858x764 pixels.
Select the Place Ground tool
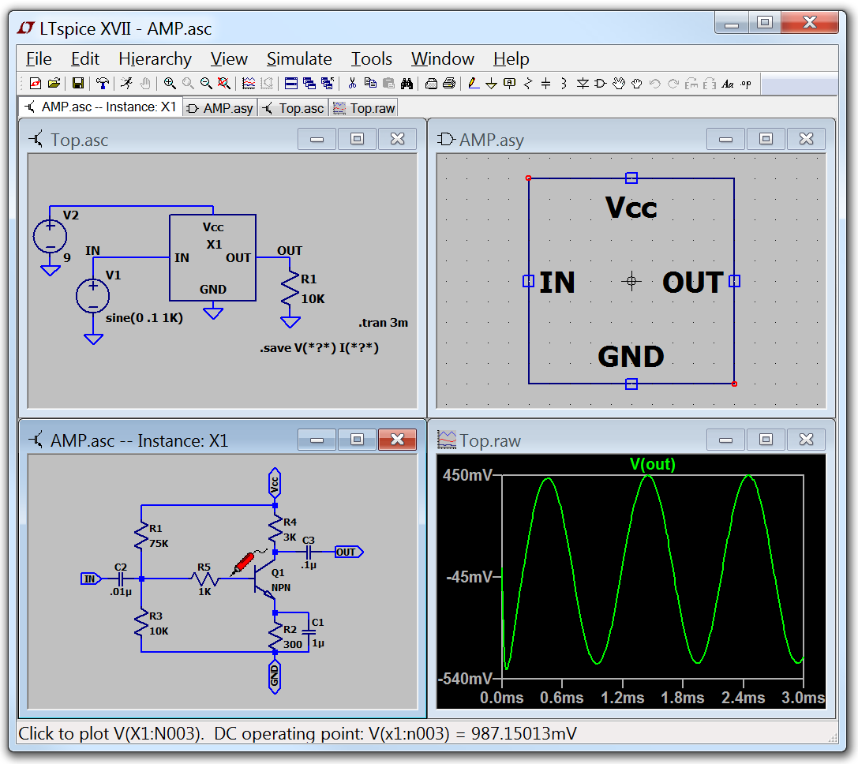point(491,83)
